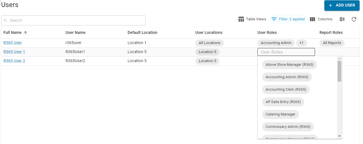
Task: Click the Table Views grid icon
Action: click(241, 19)
